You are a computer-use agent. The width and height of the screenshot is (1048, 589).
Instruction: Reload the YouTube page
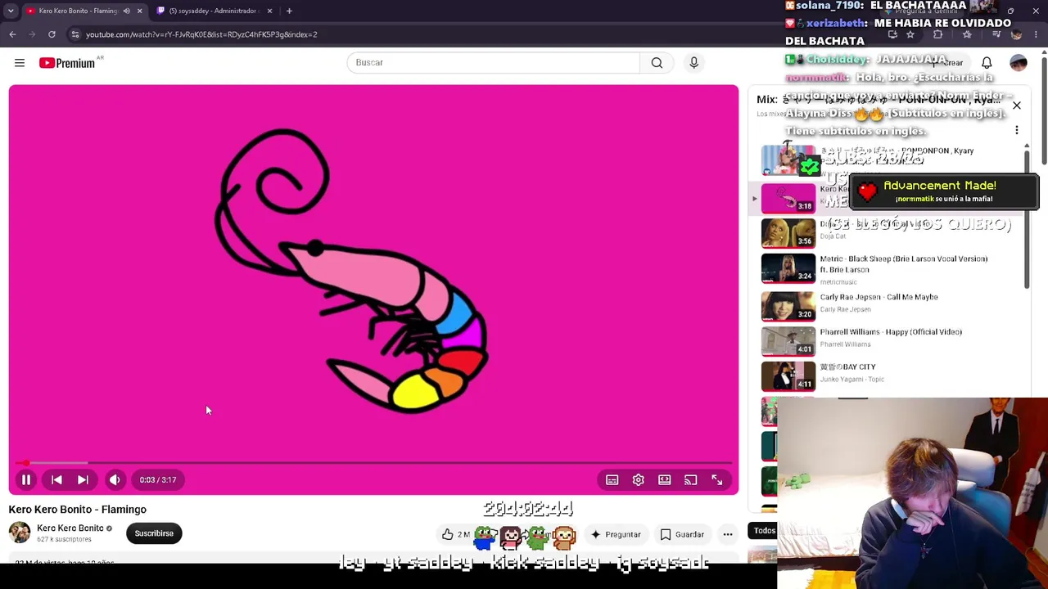pyautogui.click(x=52, y=34)
